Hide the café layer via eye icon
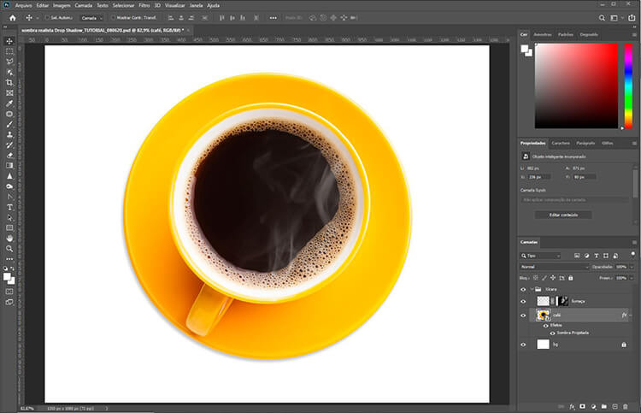641x413 pixels. pos(523,316)
